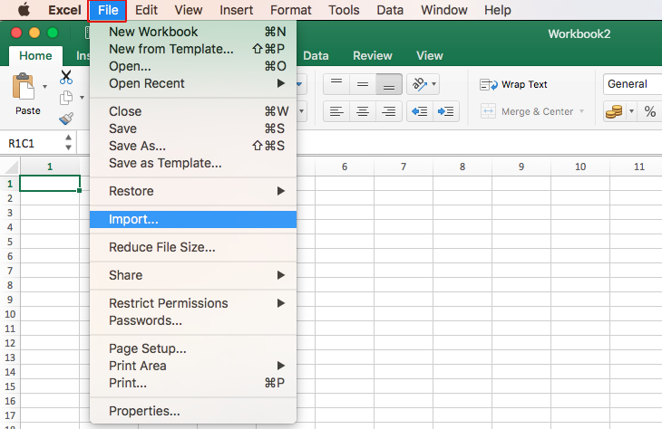This screenshot has width=662, height=429.
Task: Toggle Bottom Align button
Action: (389, 84)
